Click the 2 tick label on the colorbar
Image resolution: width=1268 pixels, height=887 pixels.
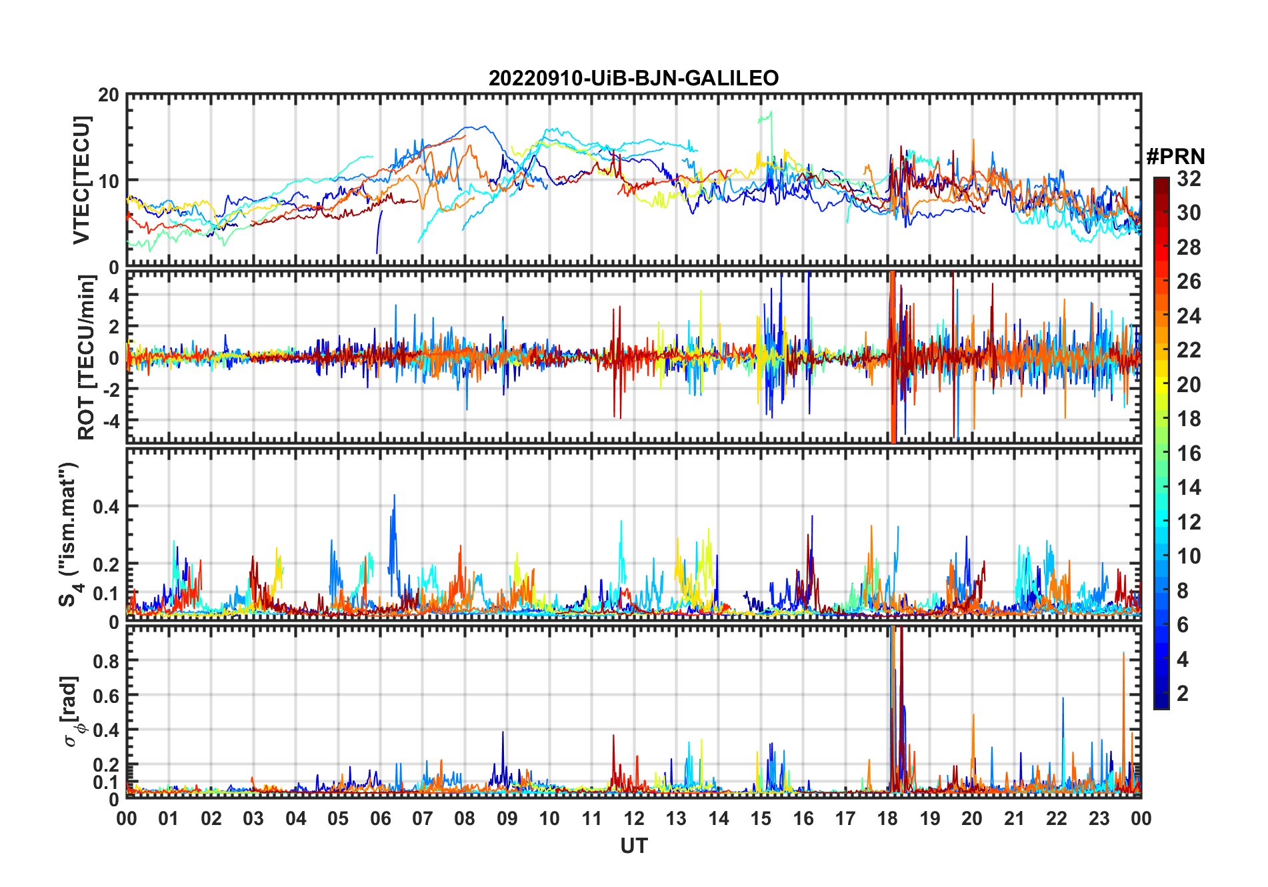(1183, 694)
